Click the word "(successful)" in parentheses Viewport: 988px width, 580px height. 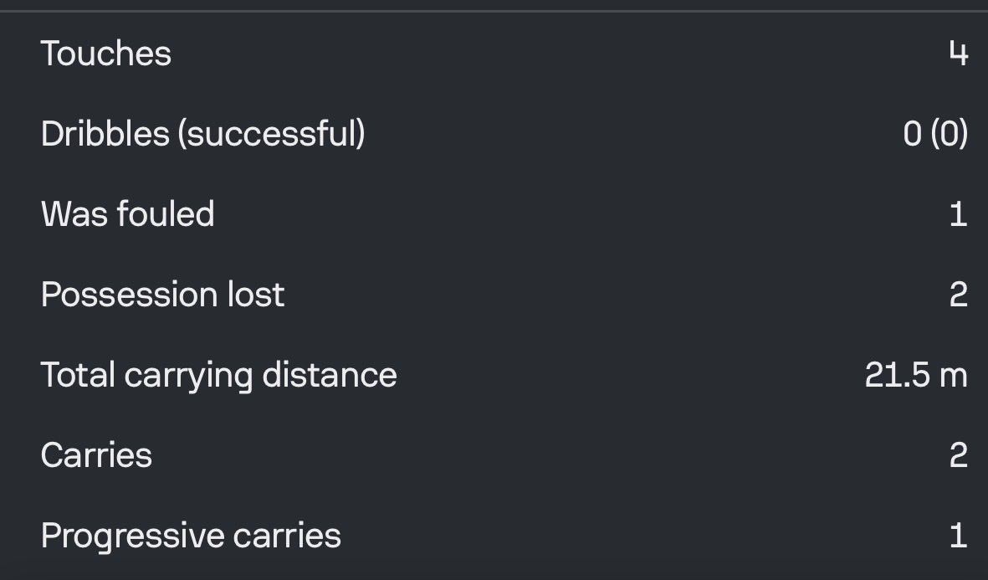(x=272, y=134)
